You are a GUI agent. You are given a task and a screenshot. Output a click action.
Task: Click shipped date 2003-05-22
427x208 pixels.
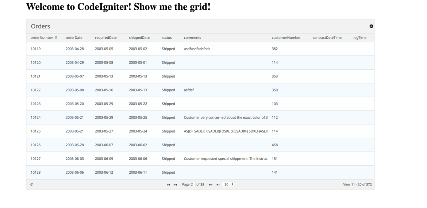[138, 104]
